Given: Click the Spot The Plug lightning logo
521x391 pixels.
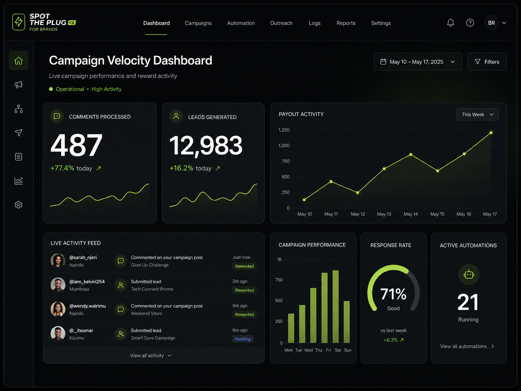Looking at the screenshot, I should 19,22.
